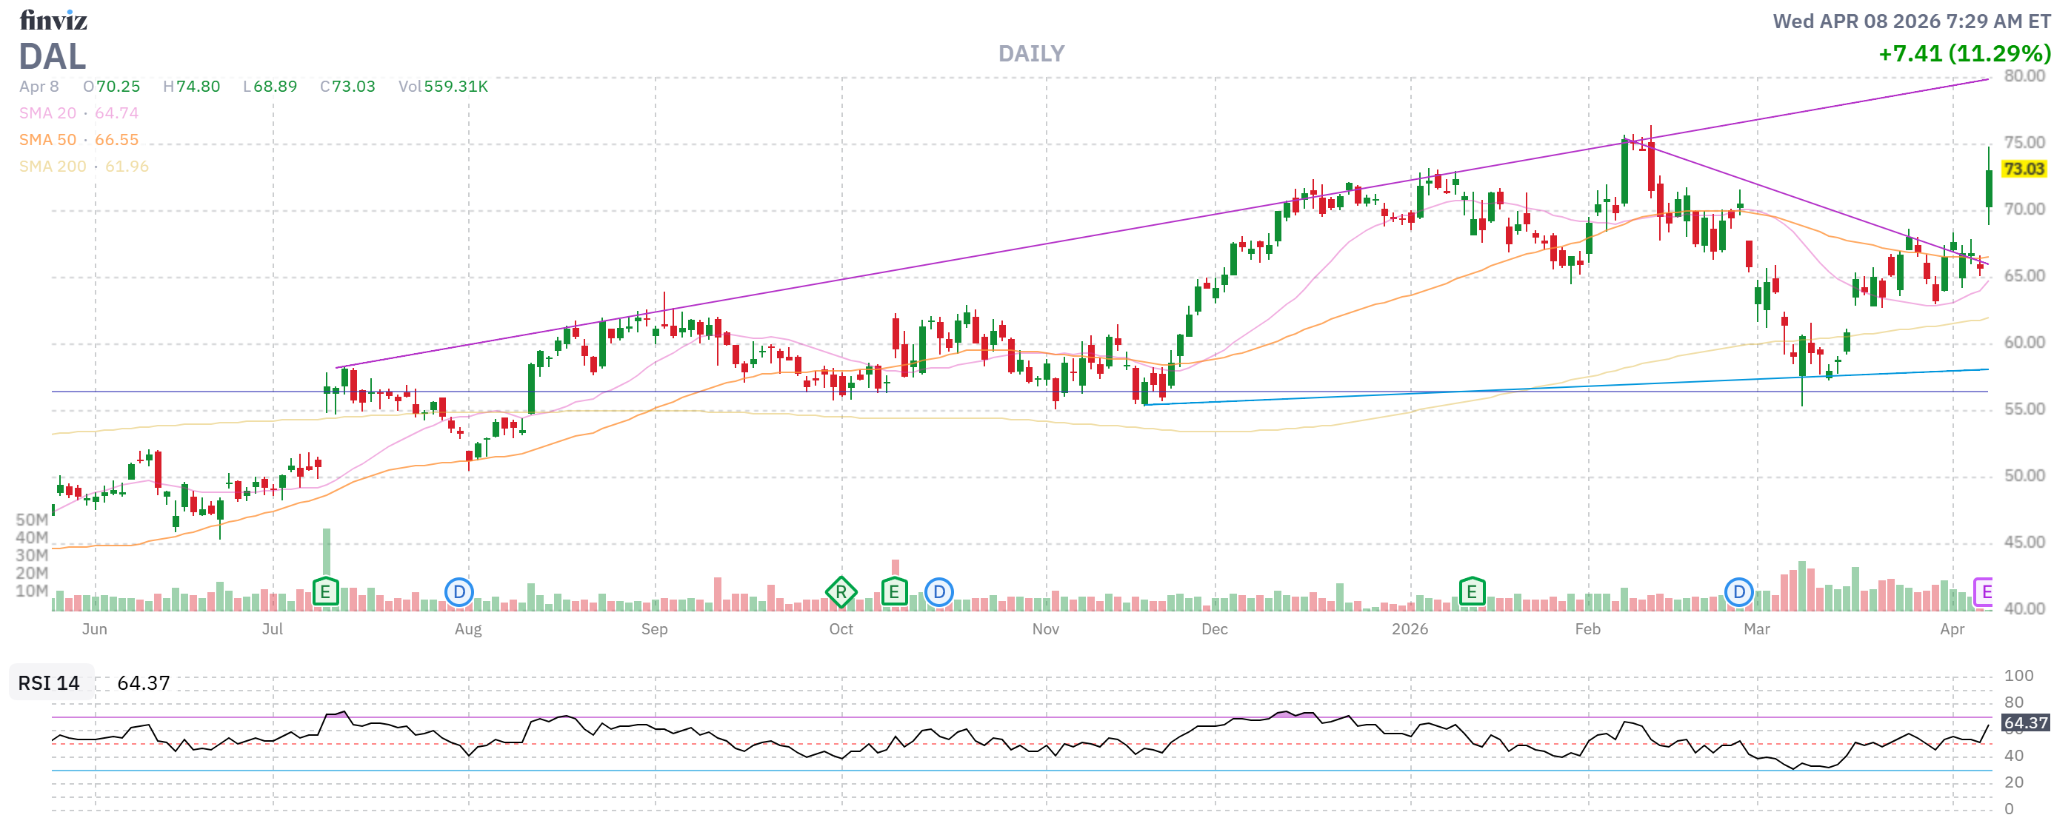Click the RSI 14 indicator label

(49, 682)
